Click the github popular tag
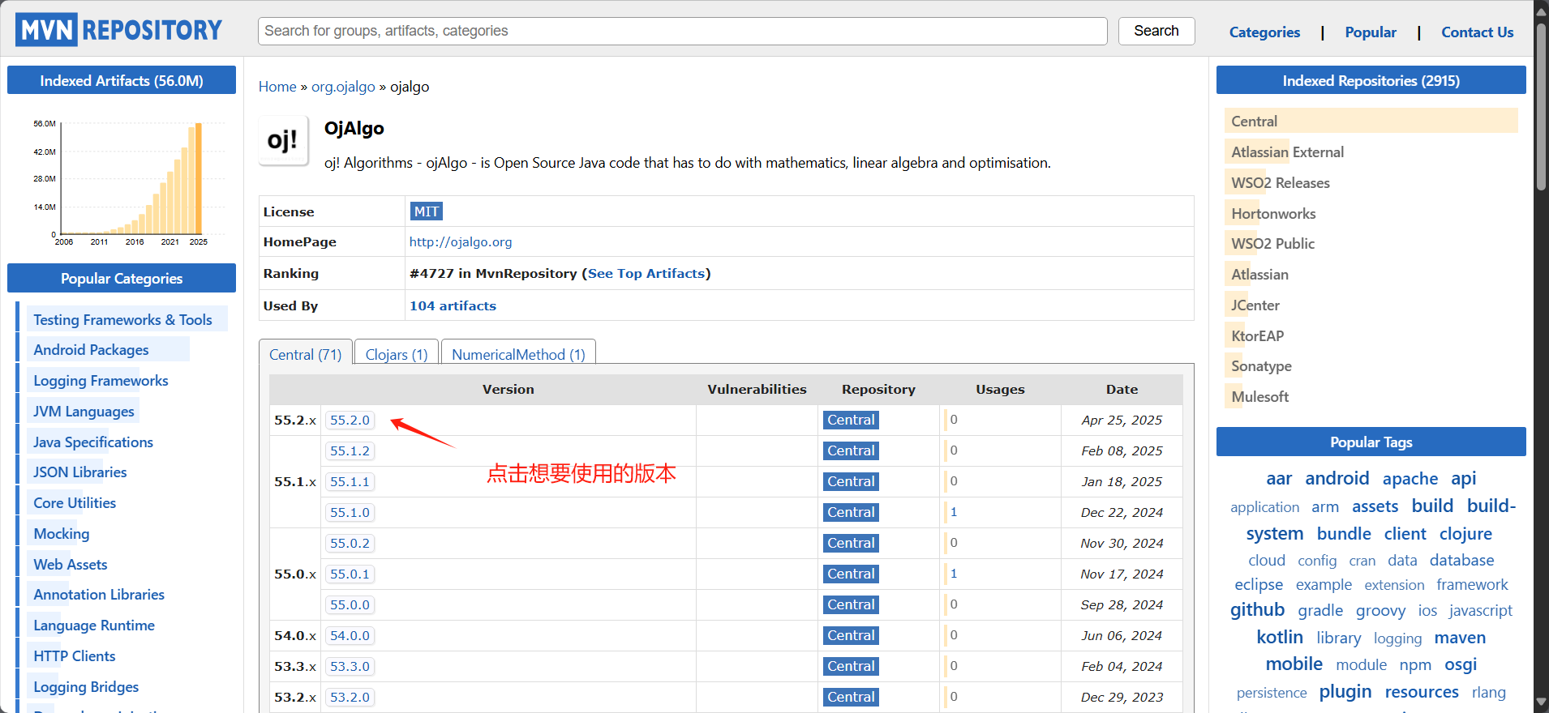 (1257, 610)
